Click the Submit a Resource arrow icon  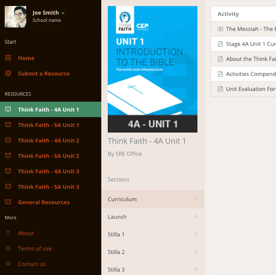8,73
